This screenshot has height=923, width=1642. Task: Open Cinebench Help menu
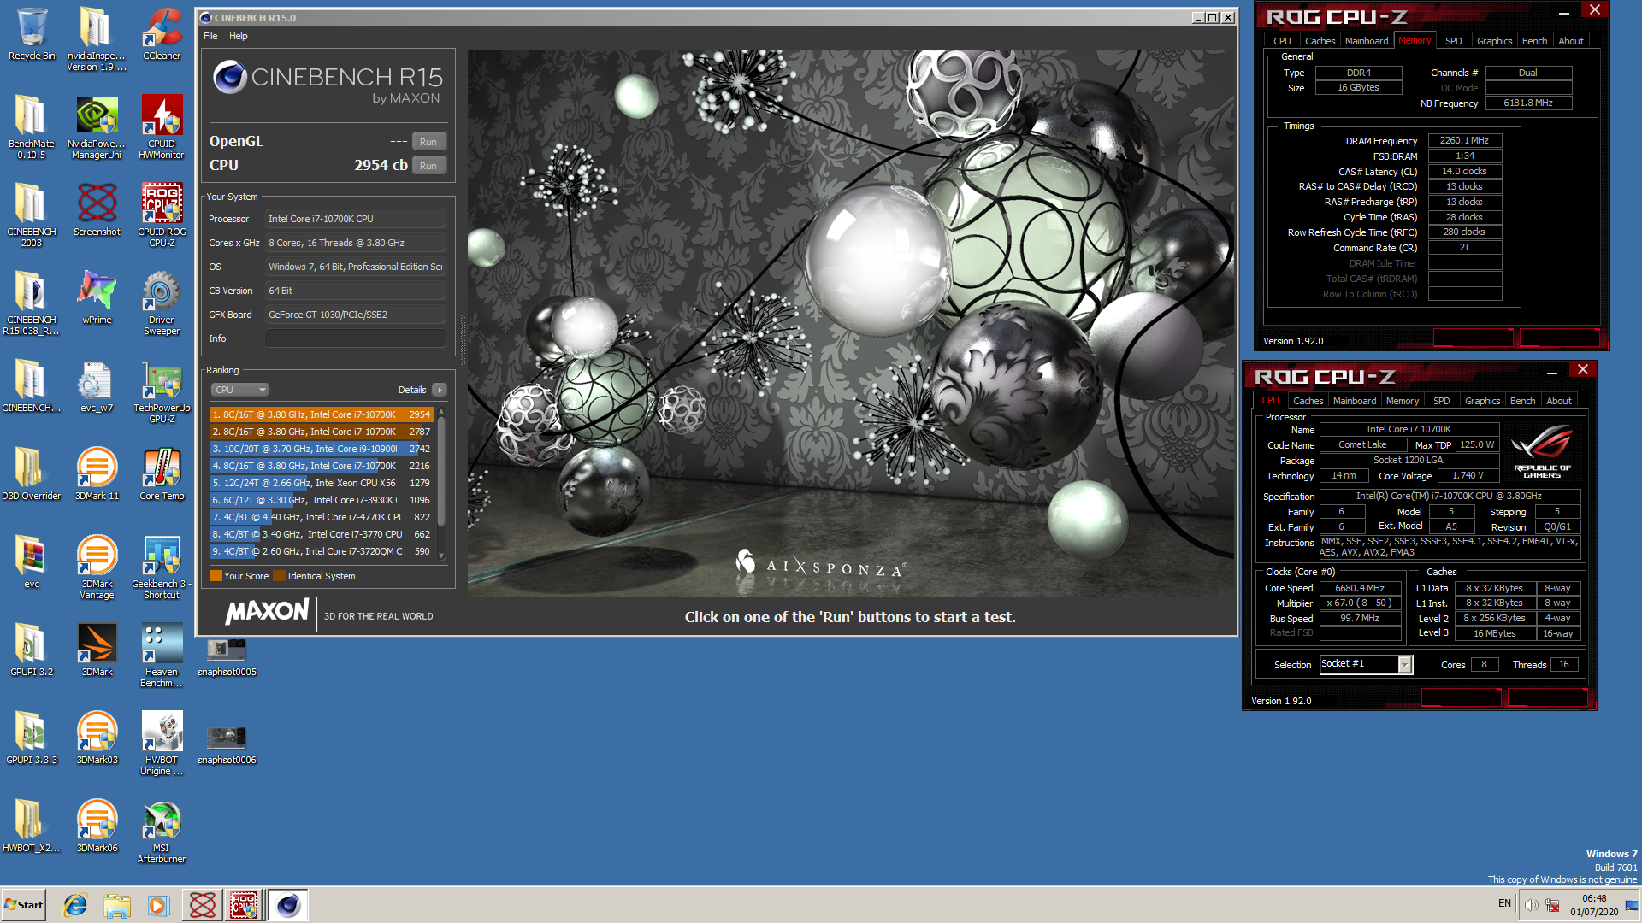[239, 36]
